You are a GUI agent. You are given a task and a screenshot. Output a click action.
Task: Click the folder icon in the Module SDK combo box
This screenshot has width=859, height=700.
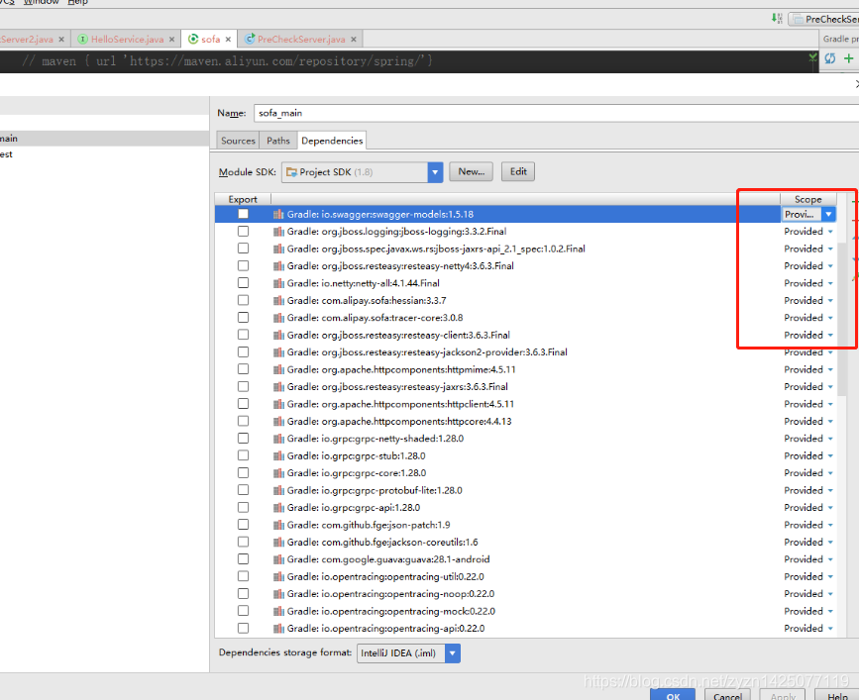click(291, 172)
